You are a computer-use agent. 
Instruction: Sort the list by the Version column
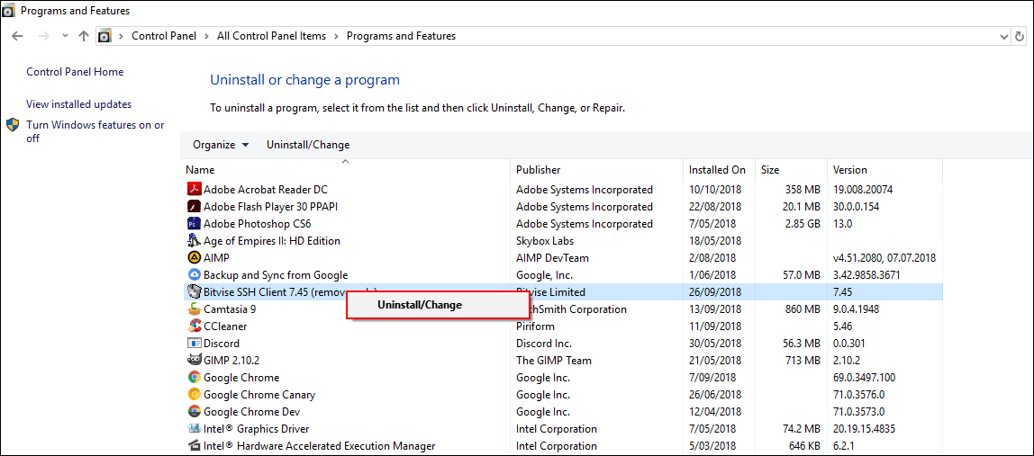[x=884, y=170]
